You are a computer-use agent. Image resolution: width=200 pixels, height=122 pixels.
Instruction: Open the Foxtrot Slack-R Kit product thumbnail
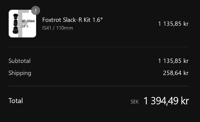(x=23, y=24)
